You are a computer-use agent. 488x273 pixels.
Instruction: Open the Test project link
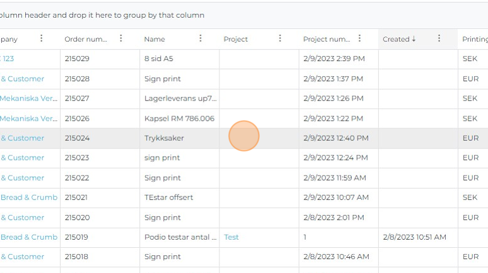coord(231,237)
